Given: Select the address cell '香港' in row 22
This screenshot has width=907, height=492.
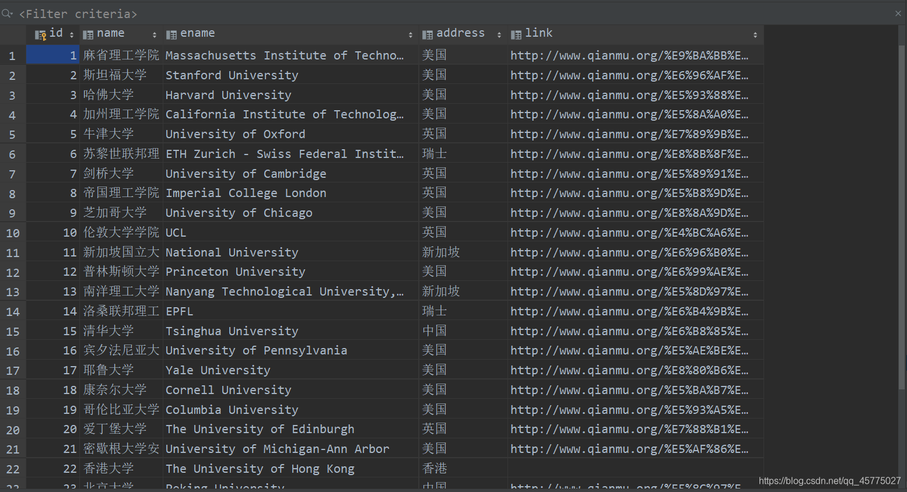Looking at the screenshot, I should (463, 469).
